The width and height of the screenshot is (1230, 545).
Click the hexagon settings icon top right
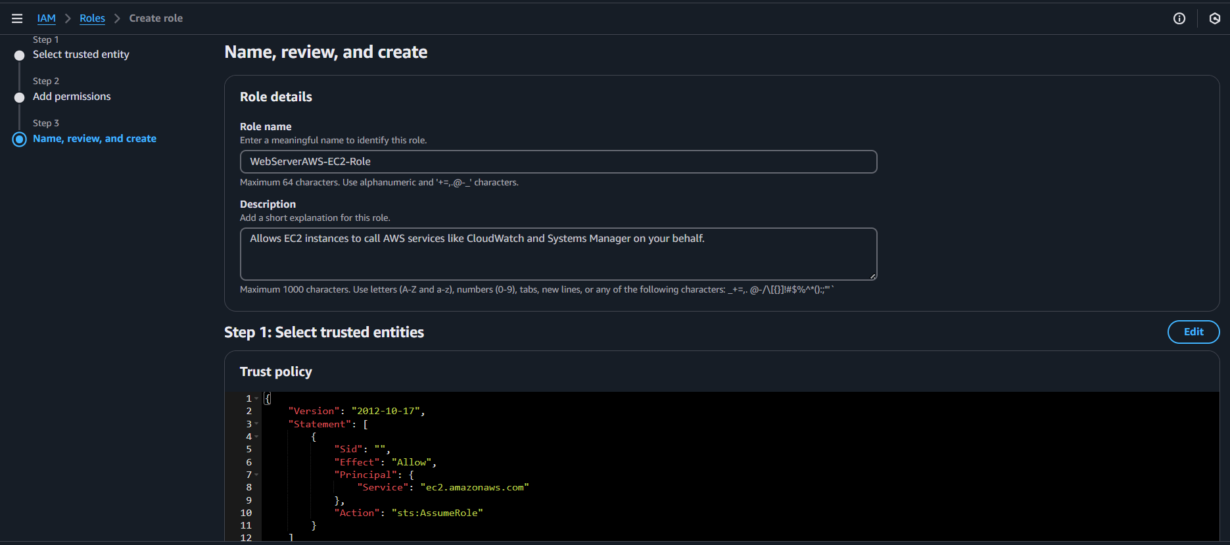pyautogui.click(x=1215, y=18)
